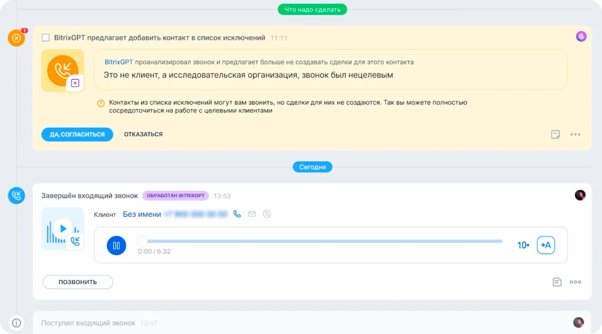Click the orange incoming call thumbnail
The width and height of the screenshot is (602, 334).
click(x=63, y=71)
